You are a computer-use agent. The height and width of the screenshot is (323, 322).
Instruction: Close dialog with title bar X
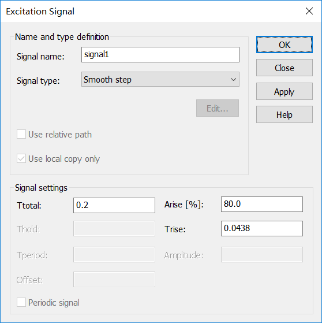[309, 11]
